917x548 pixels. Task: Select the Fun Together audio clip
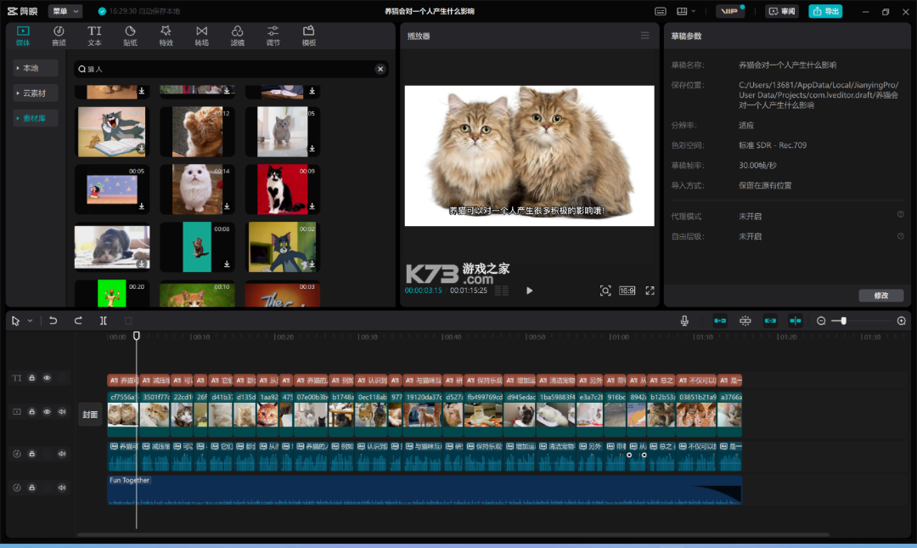[425, 489]
